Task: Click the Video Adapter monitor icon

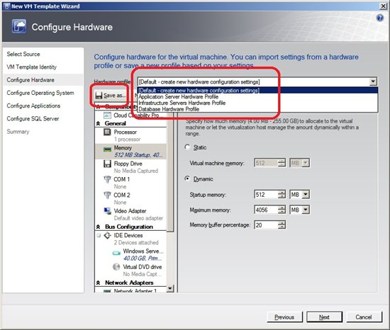Action: coord(107,211)
